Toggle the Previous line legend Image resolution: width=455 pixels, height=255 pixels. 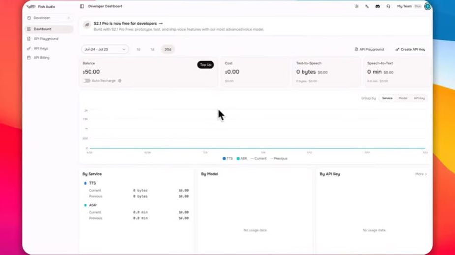(278, 158)
